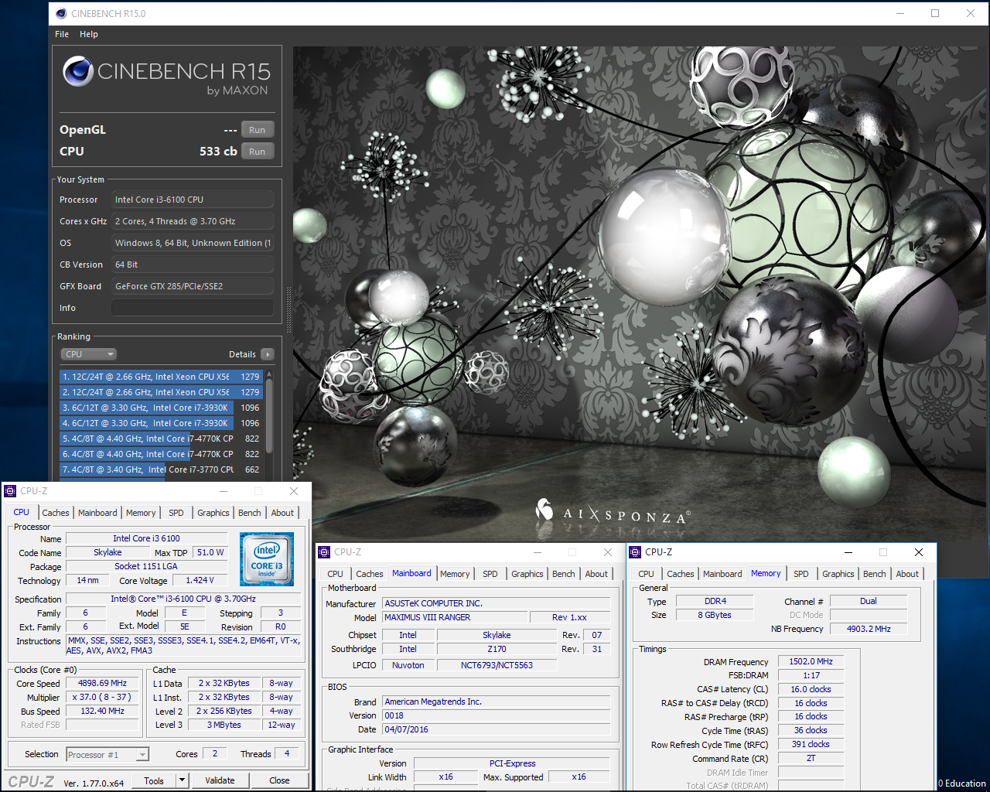Screen dimensions: 990x792
Task: Click the Close button in CPU-Z processor window
Action: click(279, 780)
